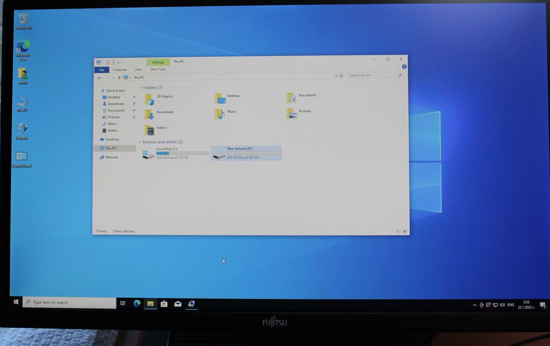Collapse the Devices and drives (2) group
The width and height of the screenshot is (550, 346).
140,142
